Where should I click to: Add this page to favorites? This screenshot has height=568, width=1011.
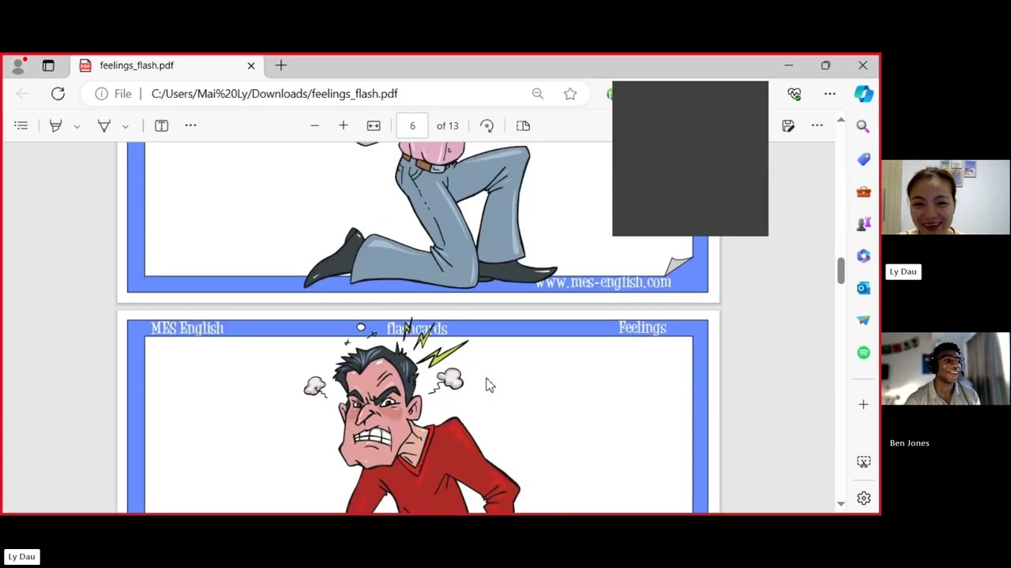(x=570, y=94)
